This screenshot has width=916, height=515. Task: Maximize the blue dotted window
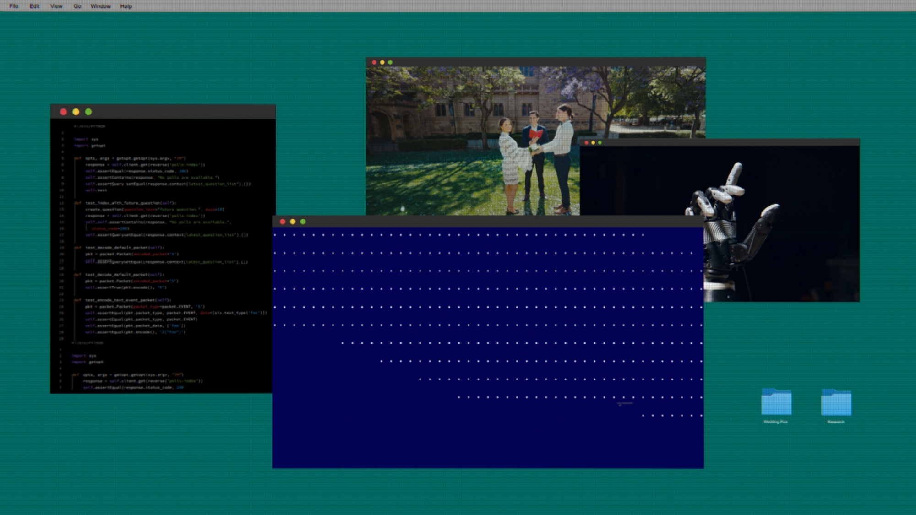(x=303, y=222)
